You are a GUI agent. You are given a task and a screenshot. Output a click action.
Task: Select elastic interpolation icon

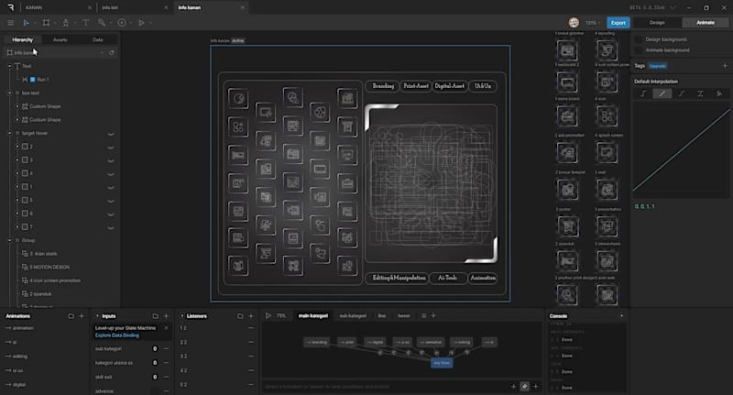pos(700,93)
